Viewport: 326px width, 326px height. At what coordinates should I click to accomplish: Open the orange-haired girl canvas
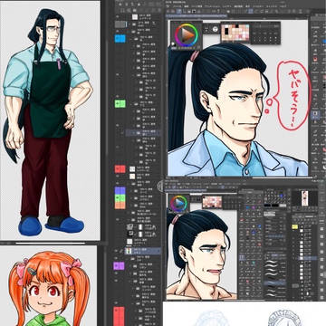[48, 286]
